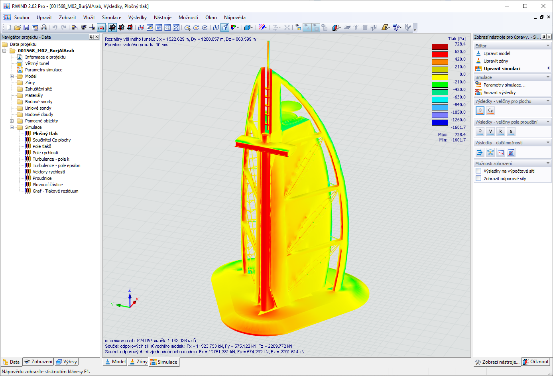
Task: Click the print icon in the toolbar
Action: tap(44, 28)
